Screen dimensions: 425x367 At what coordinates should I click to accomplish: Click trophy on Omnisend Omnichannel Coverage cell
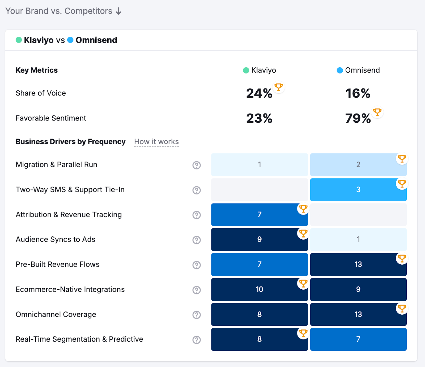(x=402, y=308)
